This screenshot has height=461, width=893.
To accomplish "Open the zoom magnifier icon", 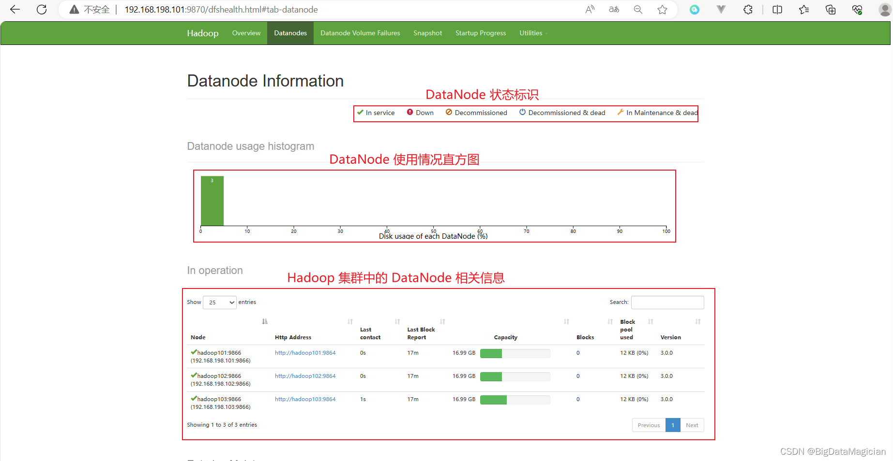I will coord(638,10).
